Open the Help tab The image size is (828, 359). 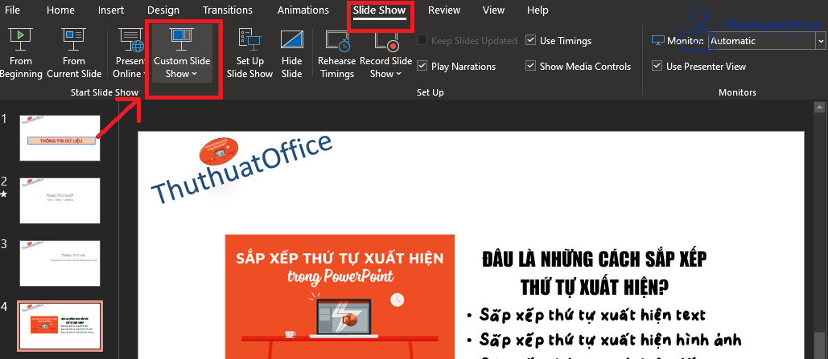(538, 10)
